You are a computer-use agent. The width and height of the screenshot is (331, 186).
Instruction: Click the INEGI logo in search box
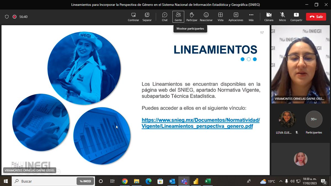click(x=85, y=181)
